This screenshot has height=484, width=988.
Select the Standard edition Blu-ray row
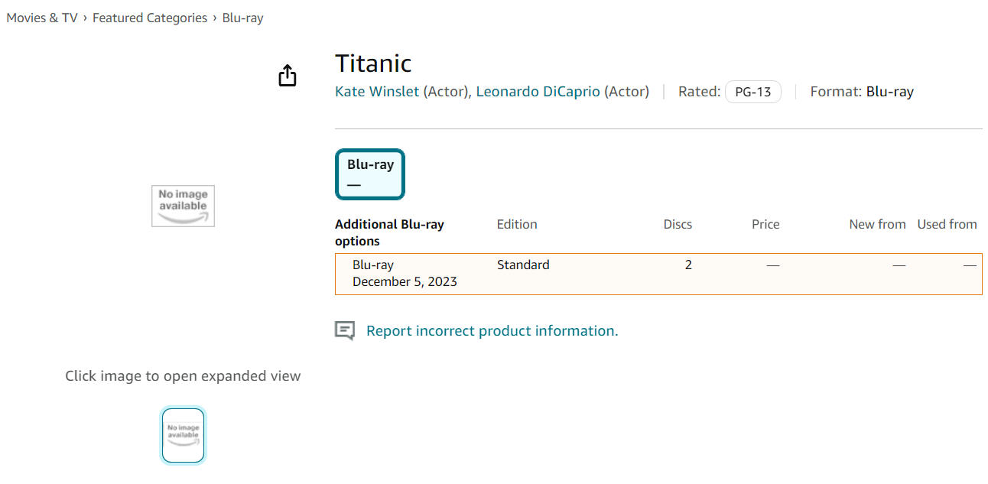pos(658,274)
